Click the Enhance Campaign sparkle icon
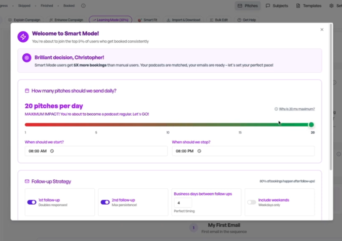342x241 pixels. tap(51, 20)
